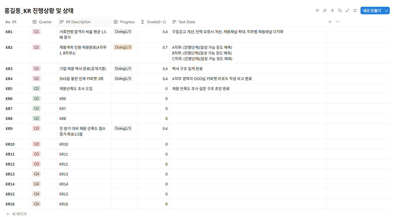This screenshot has height=217, width=394.
Task: Open database automations via lightning icon
Action: coord(332,10)
